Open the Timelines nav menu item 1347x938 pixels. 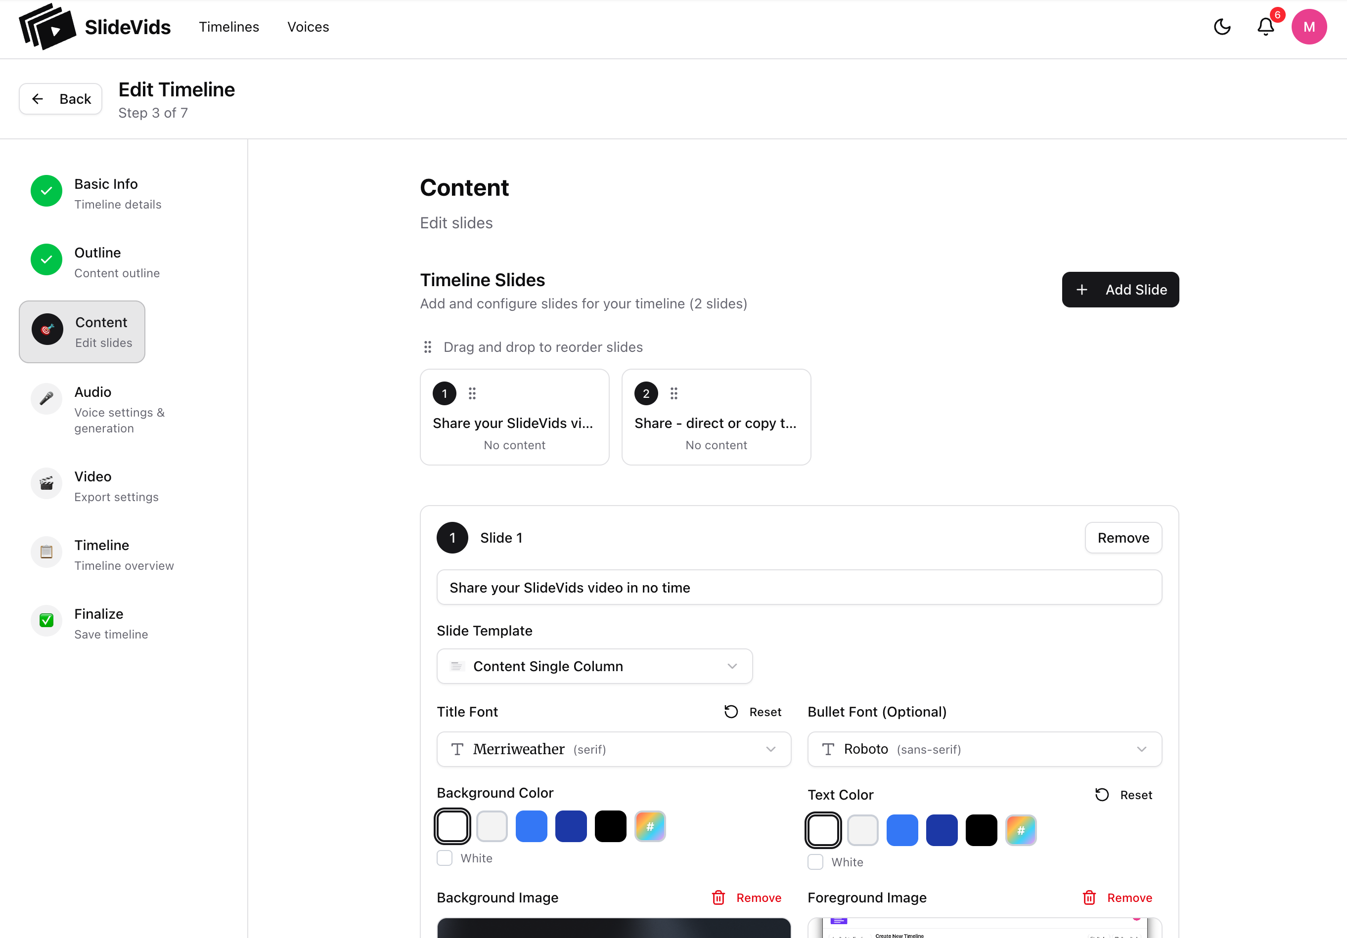pos(229,27)
